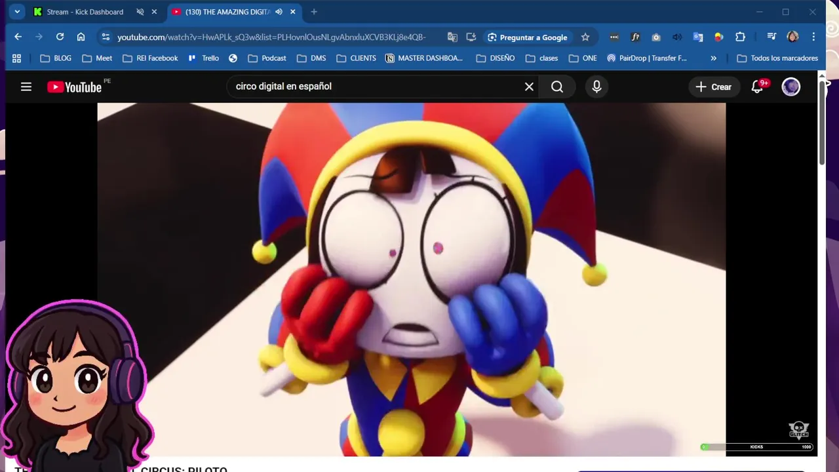839x472 pixels.
Task: Install app icon in address bar
Action: 471,37
